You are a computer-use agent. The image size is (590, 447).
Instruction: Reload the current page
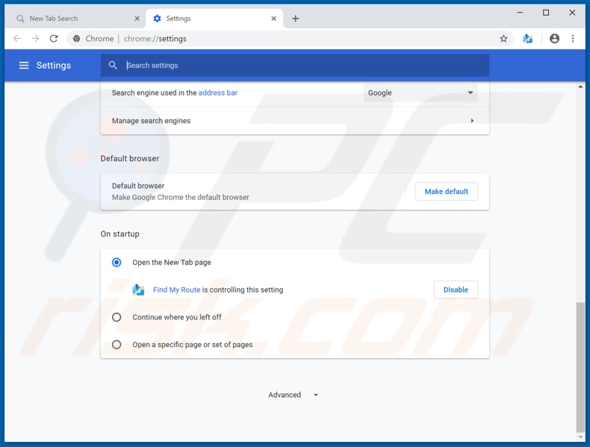point(54,38)
